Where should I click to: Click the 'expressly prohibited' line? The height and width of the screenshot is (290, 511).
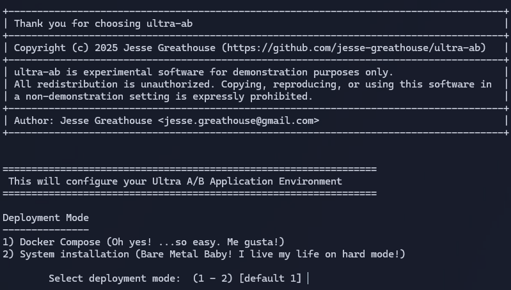click(163, 96)
